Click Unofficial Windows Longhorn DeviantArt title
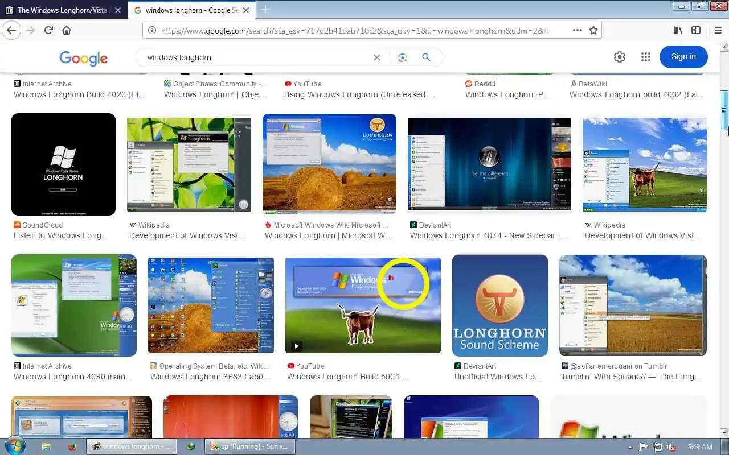 pos(498,377)
